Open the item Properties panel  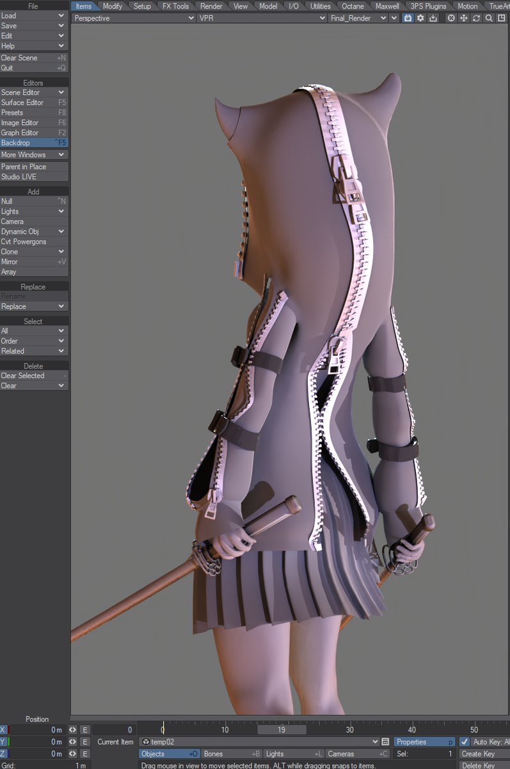point(424,742)
